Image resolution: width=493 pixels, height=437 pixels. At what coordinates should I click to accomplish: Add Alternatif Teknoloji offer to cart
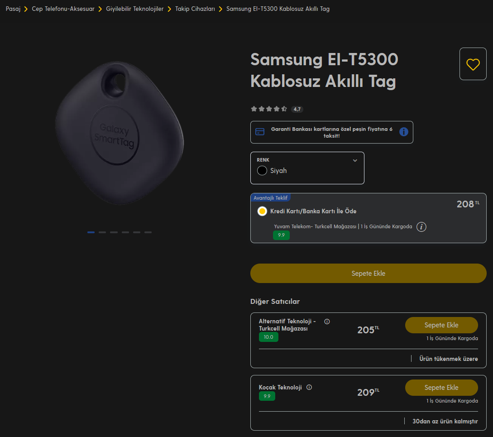pos(441,325)
